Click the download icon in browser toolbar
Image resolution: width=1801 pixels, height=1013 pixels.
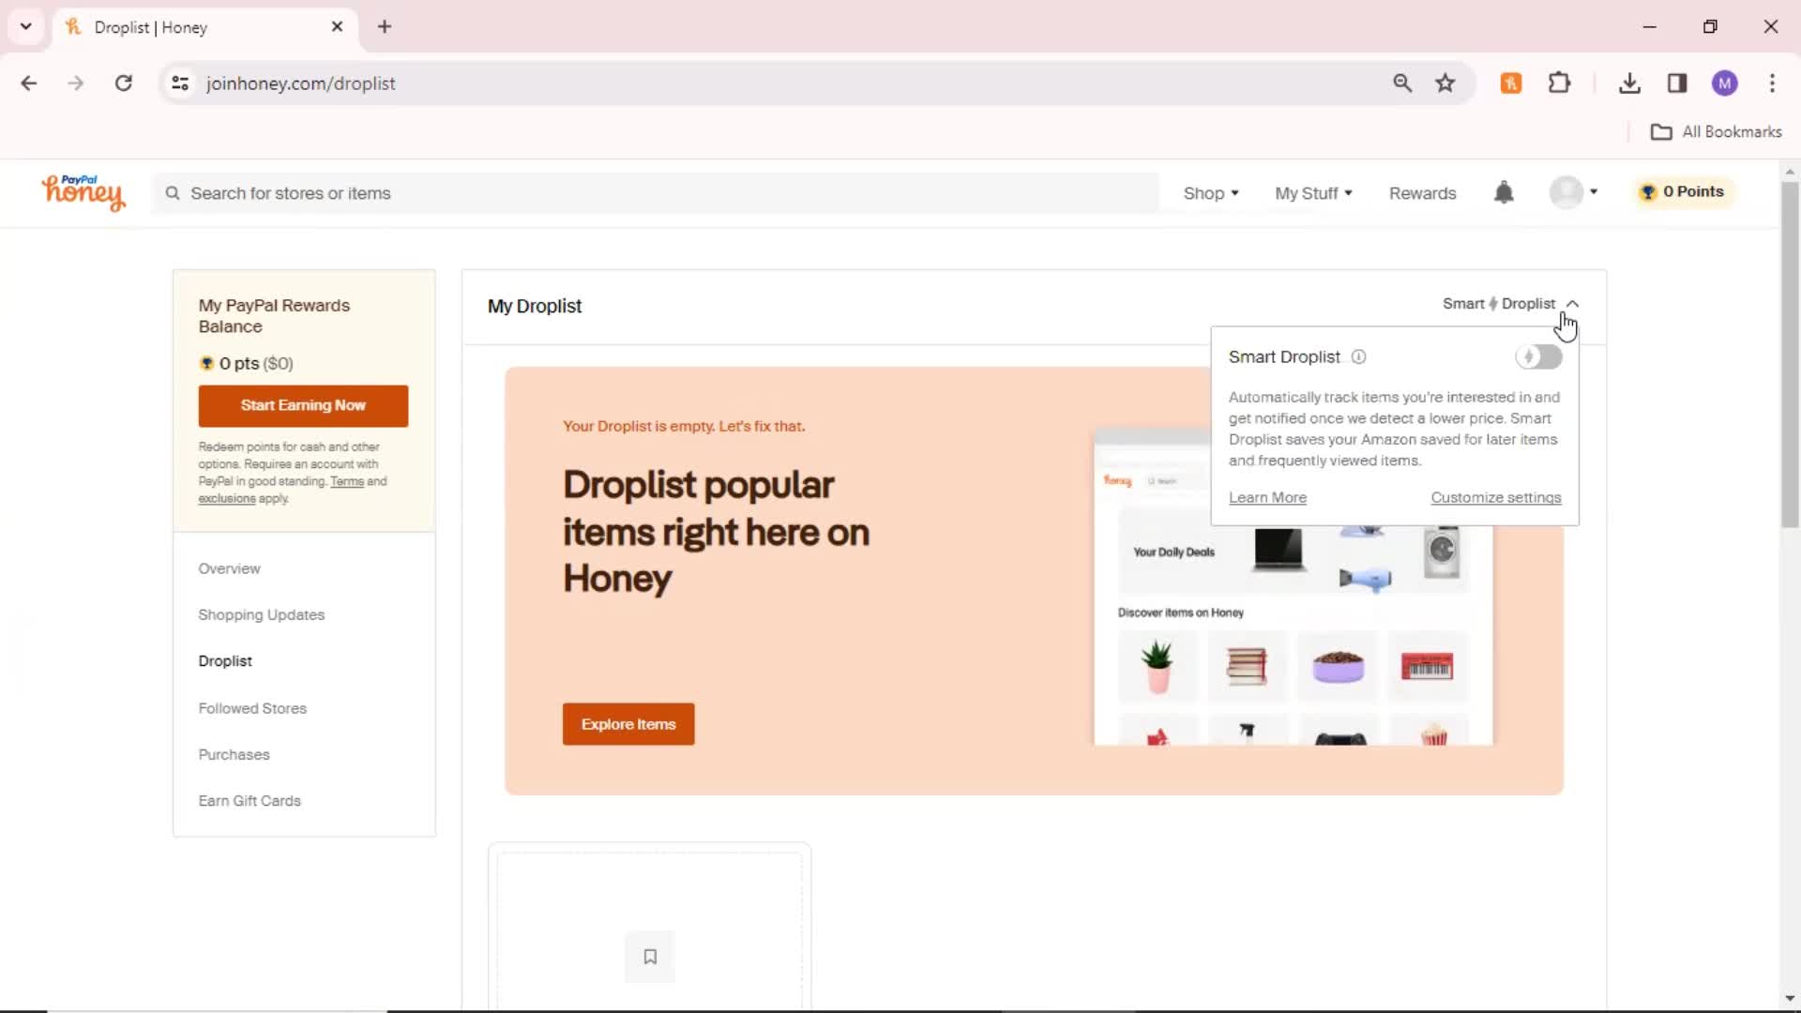click(x=1629, y=83)
